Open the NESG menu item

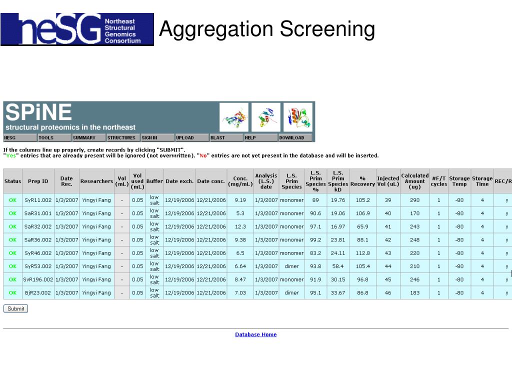point(20,138)
